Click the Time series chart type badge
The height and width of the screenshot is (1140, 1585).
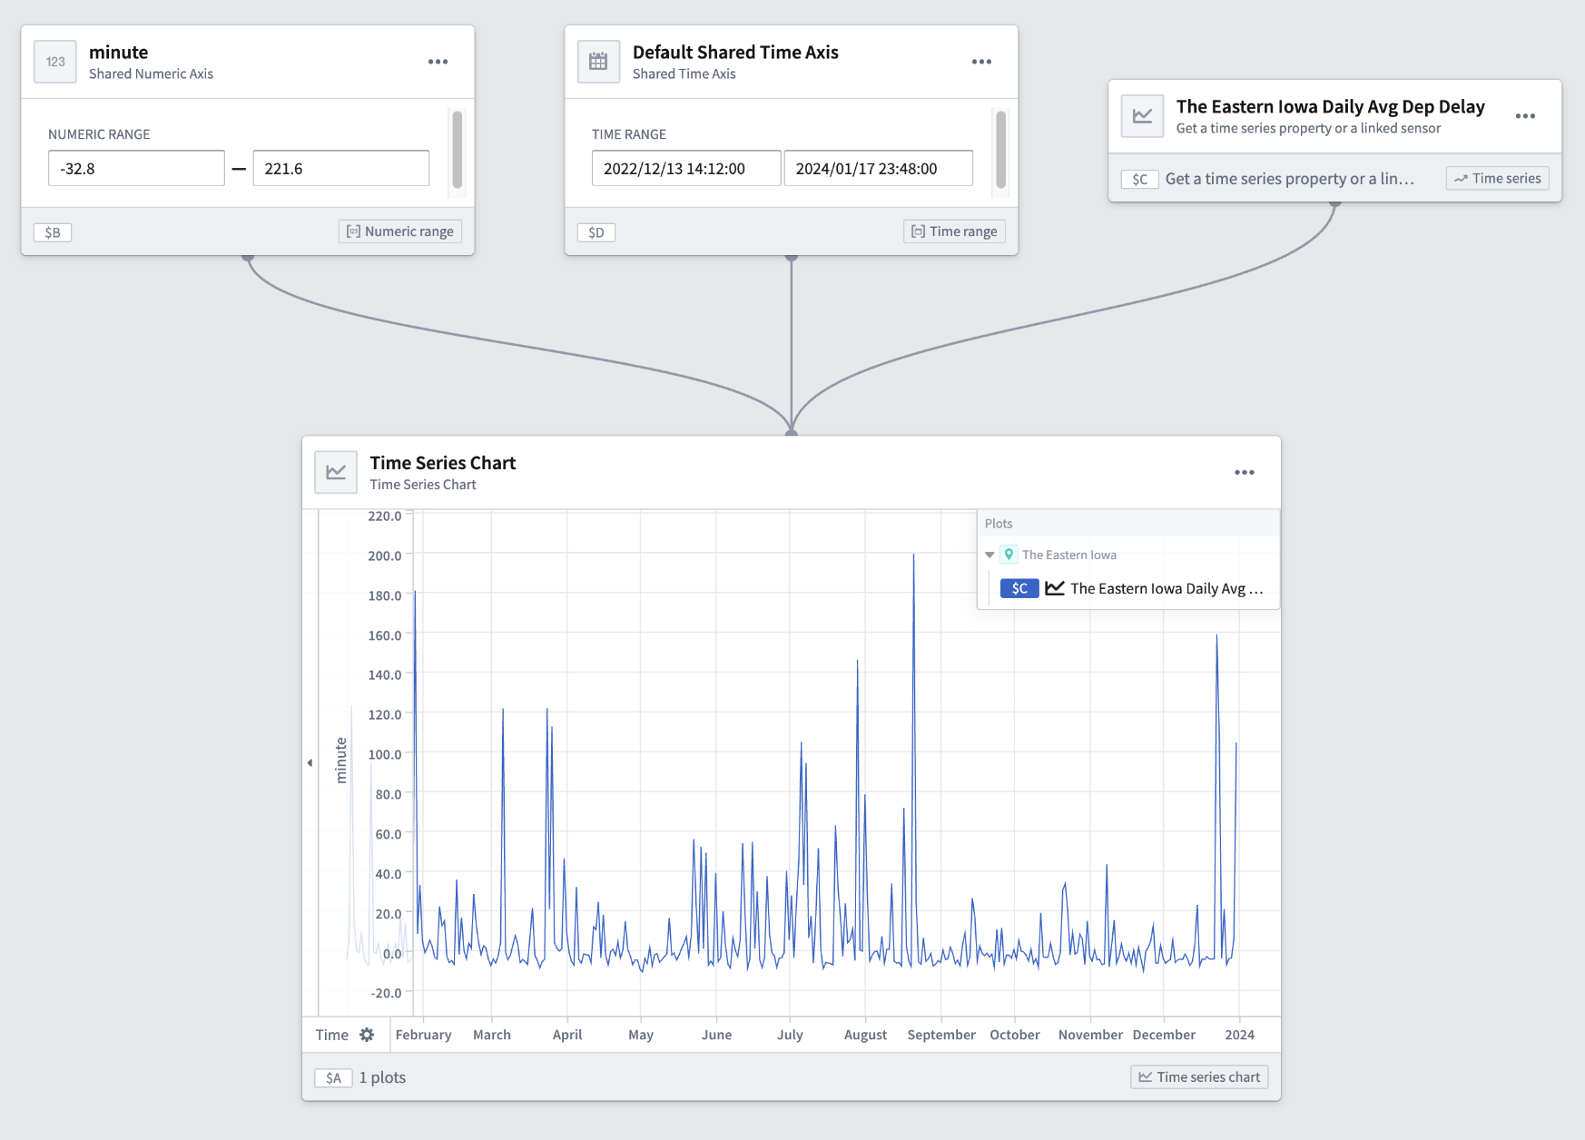pyautogui.click(x=1199, y=1077)
